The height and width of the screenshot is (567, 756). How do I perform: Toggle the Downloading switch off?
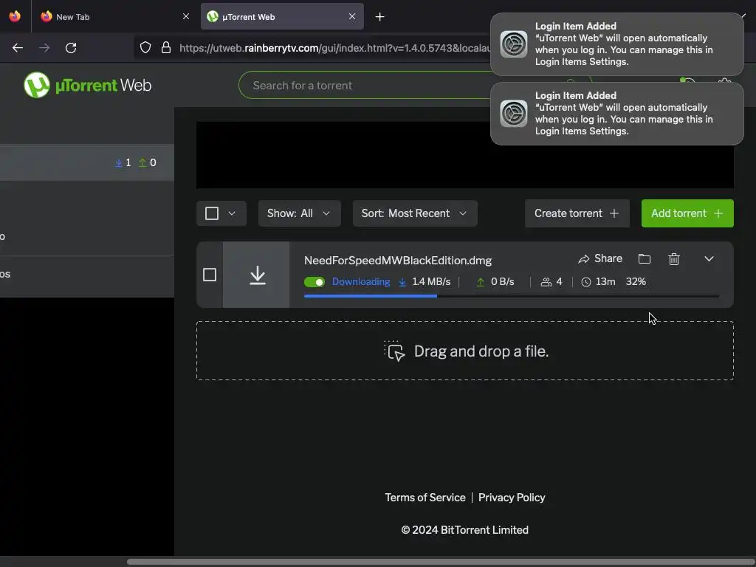(315, 282)
